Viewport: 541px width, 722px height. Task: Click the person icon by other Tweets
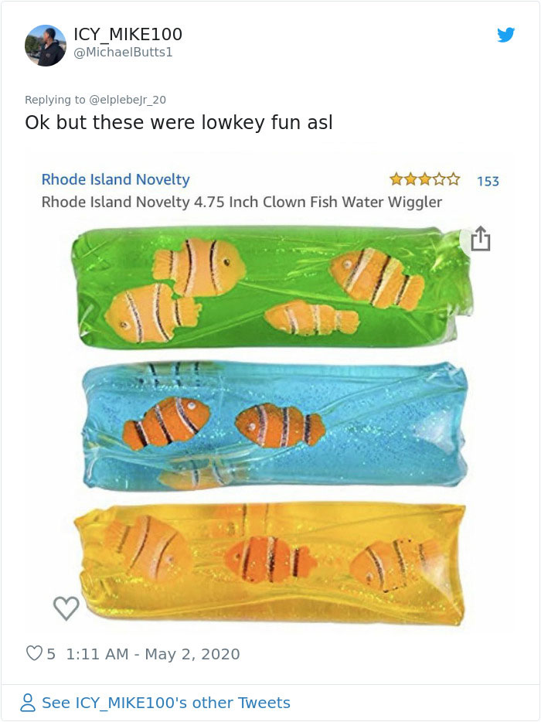click(x=29, y=703)
